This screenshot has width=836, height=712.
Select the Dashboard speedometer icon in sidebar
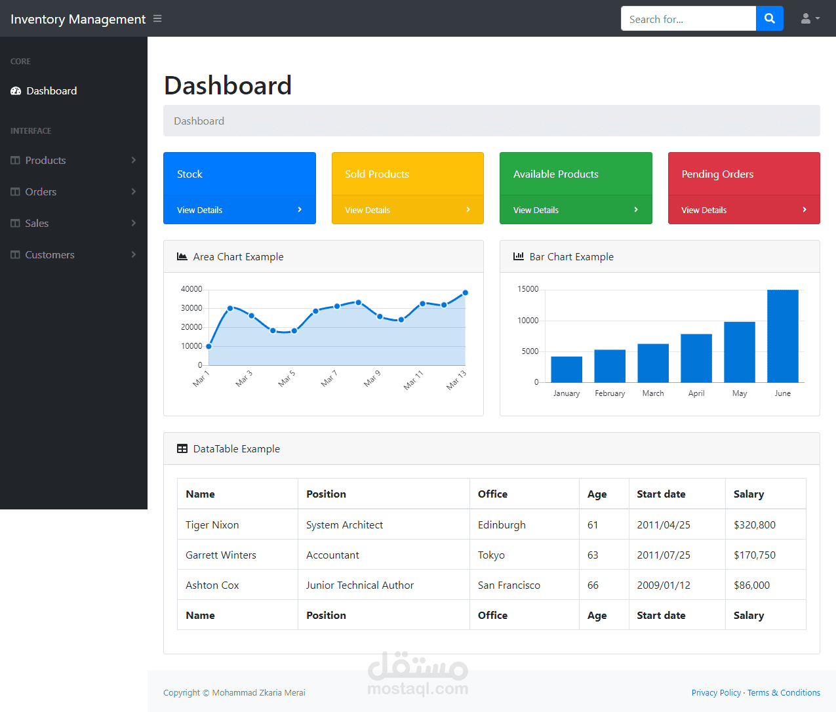[x=15, y=90]
